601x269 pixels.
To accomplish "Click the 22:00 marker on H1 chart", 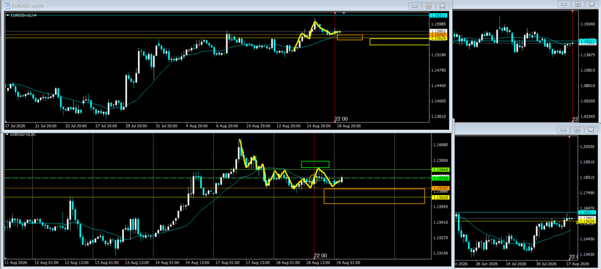I will tap(320, 255).
